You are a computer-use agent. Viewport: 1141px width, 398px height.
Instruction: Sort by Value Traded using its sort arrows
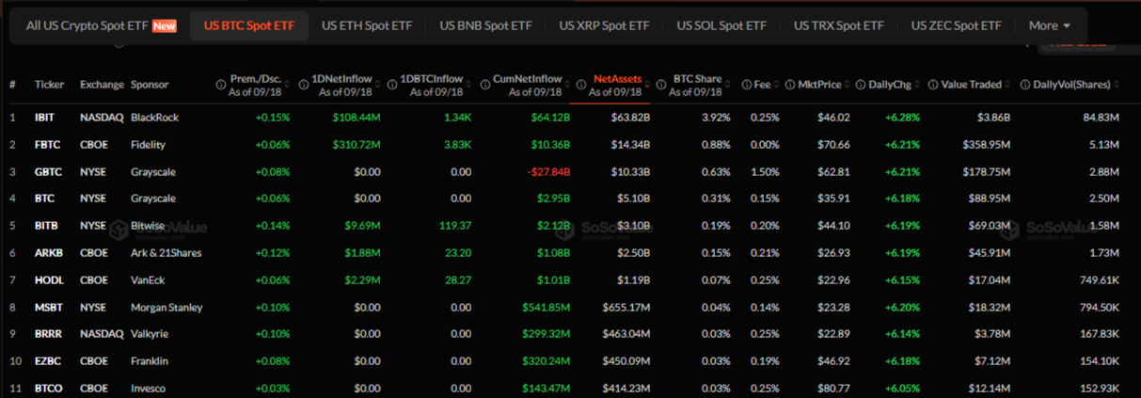(1007, 85)
